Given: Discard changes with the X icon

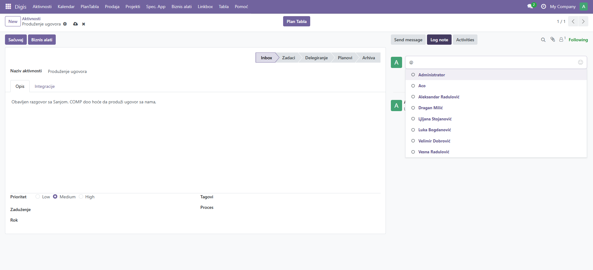Looking at the screenshot, I should click(x=83, y=24).
